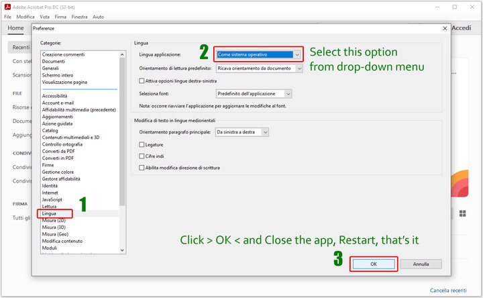Check the Cifre indi option

click(x=142, y=156)
